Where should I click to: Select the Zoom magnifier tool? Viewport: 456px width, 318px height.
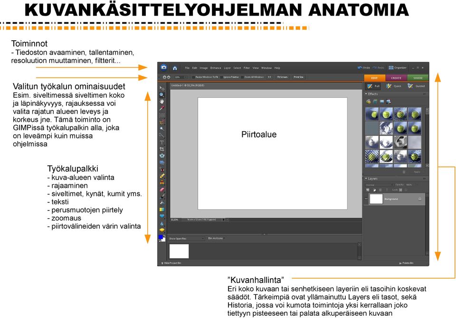tap(162, 95)
